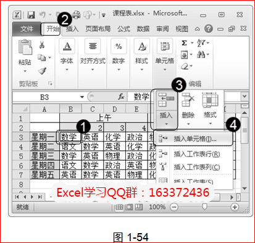Image resolution: width=255 pixels, height=243 pixels.
Task: Click the Format Painter brush icon
Action: (x=42, y=70)
